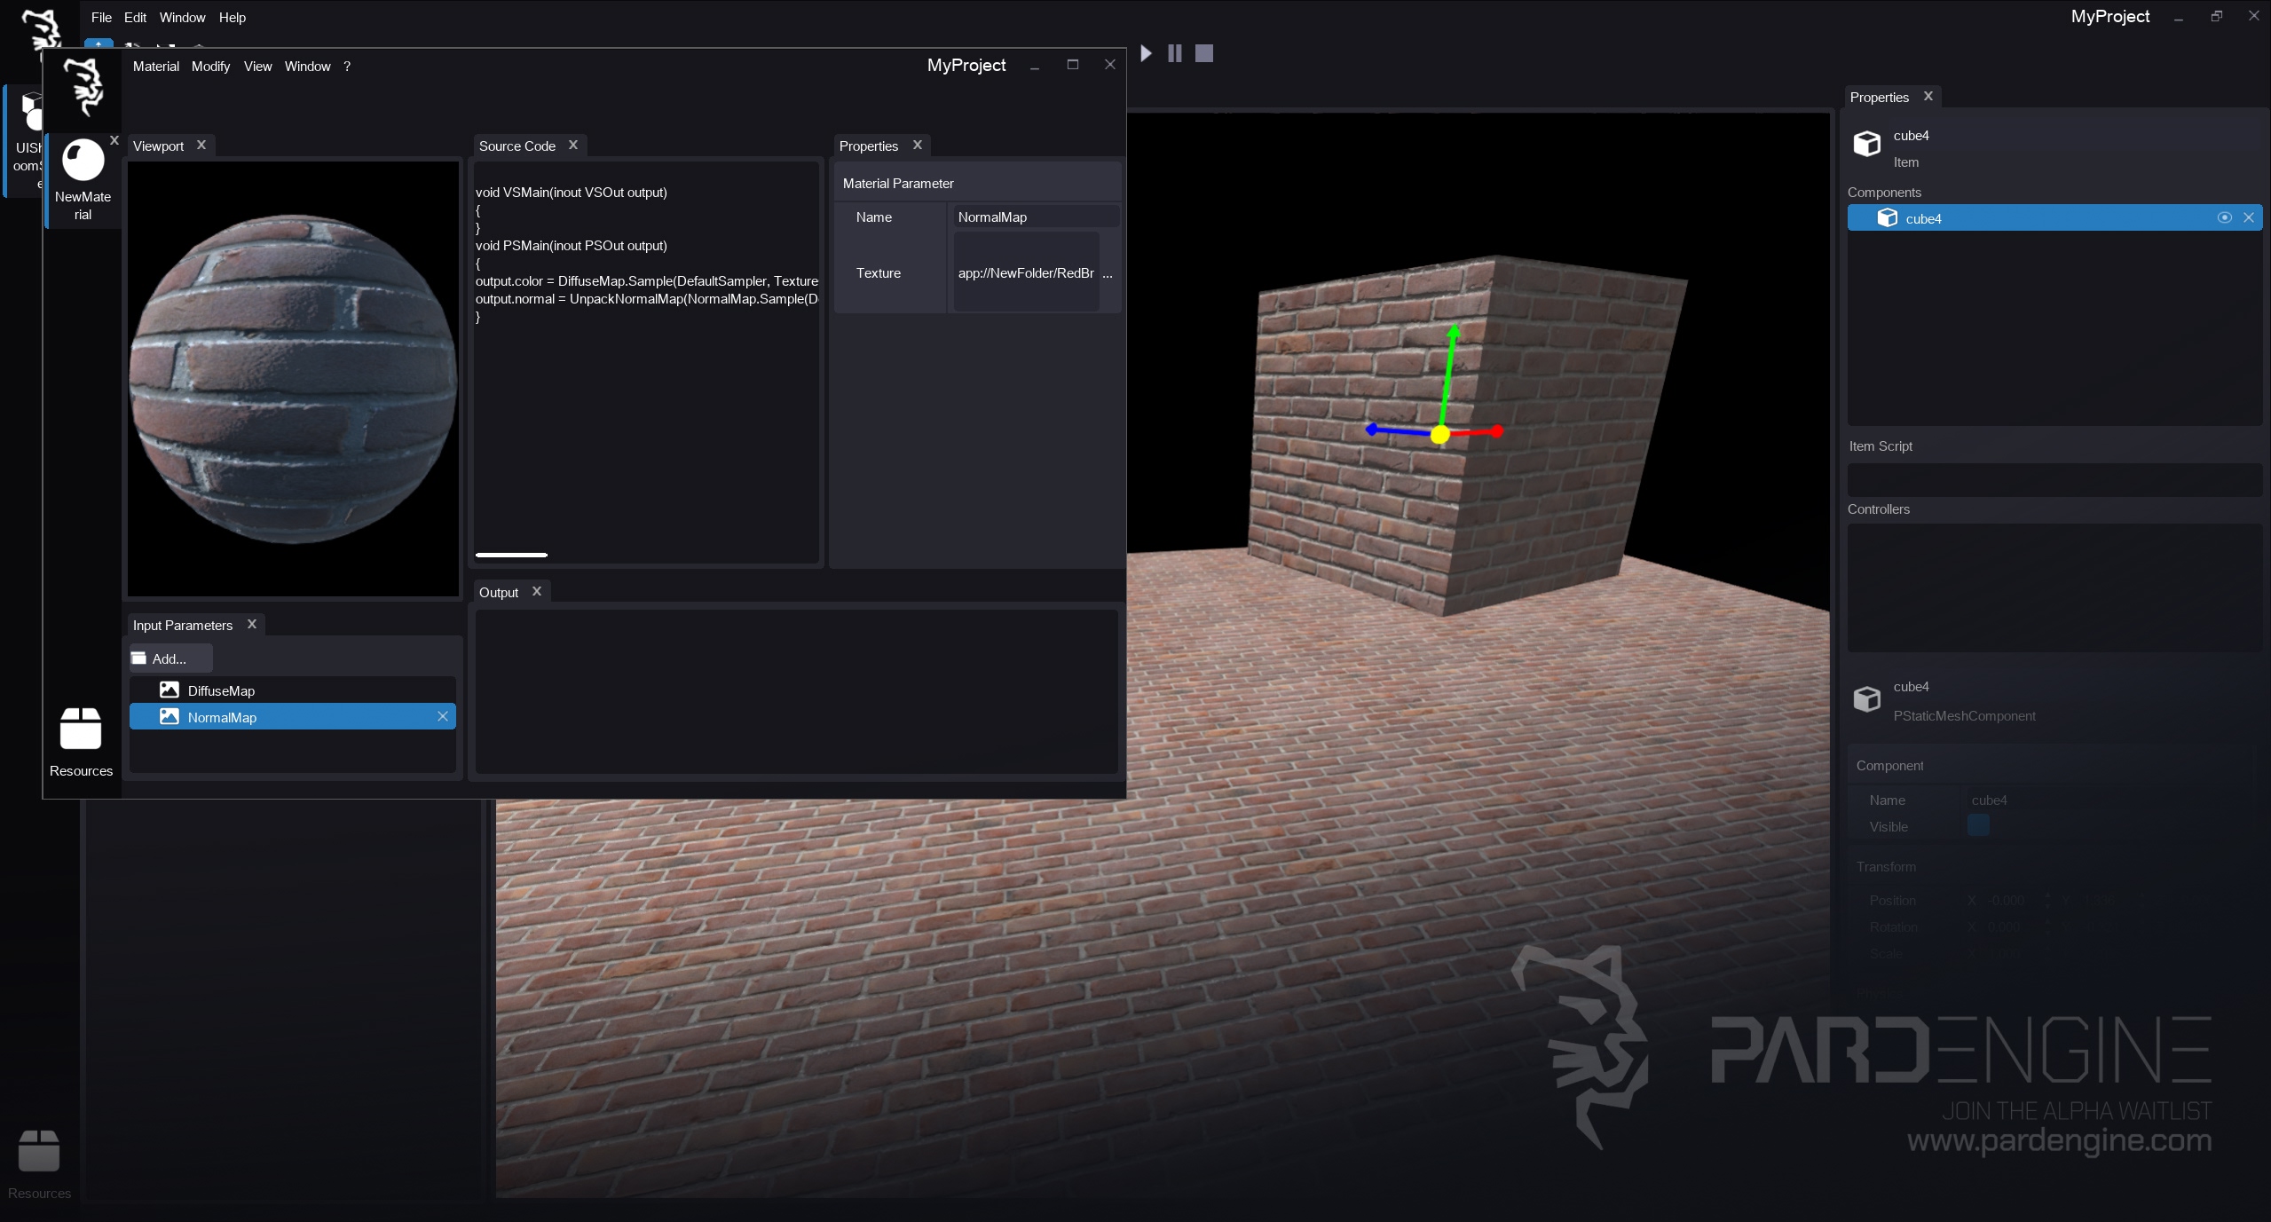Edit the Component Name field cube4
The image size is (2271, 1222).
[x=2108, y=800]
